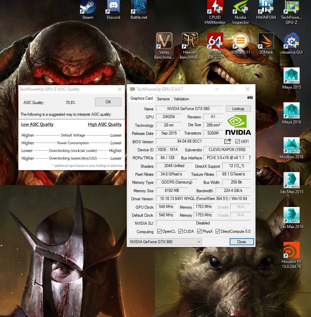The image size is (311, 317).
Task: Launch vibrance.GUI shortcut
Action: point(291,44)
